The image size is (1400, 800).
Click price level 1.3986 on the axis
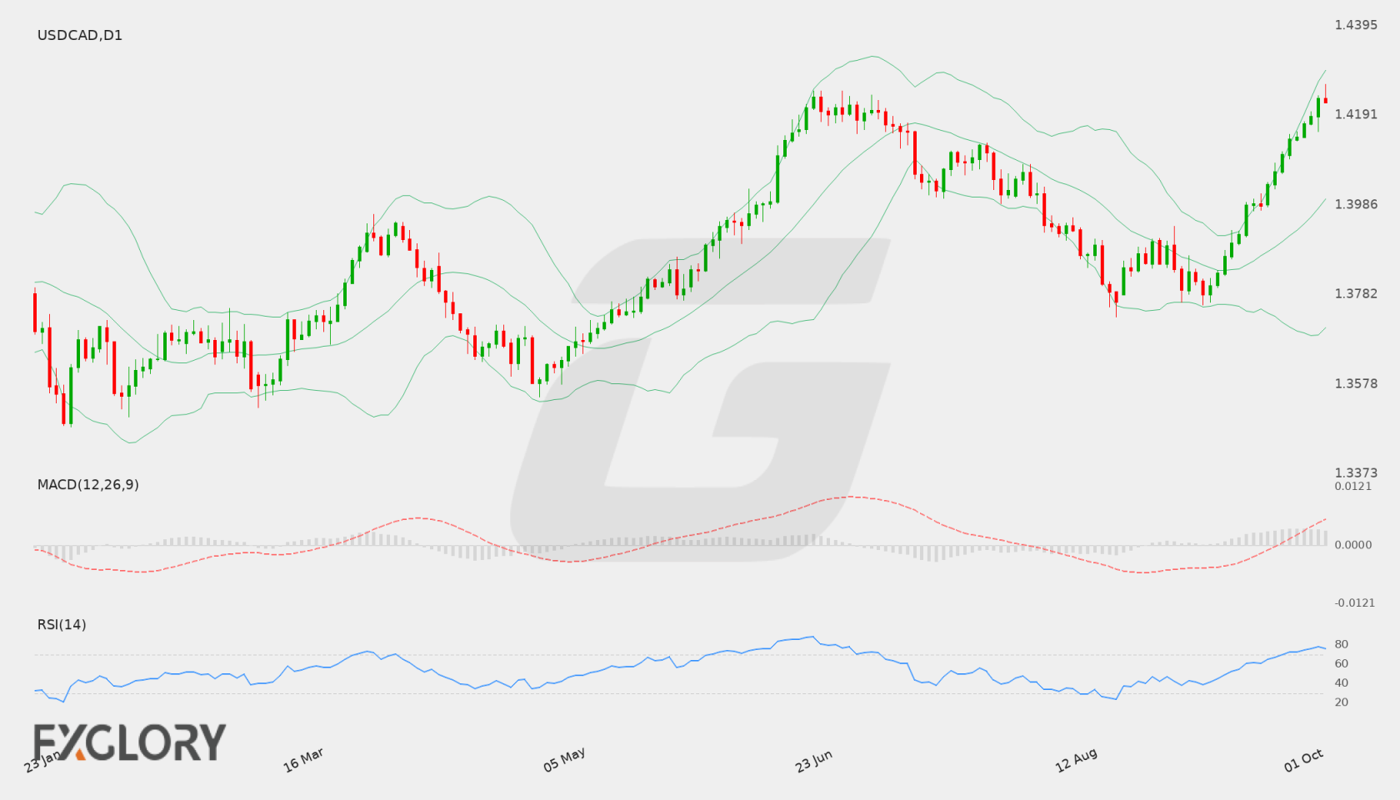[x=1356, y=204]
